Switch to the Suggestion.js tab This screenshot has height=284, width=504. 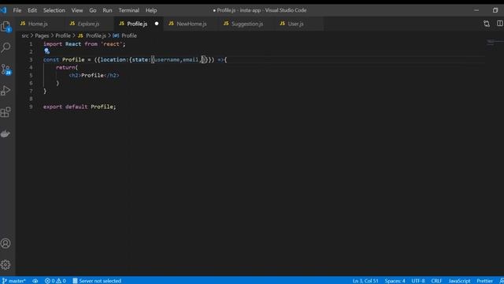pyautogui.click(x=246, y=24)
